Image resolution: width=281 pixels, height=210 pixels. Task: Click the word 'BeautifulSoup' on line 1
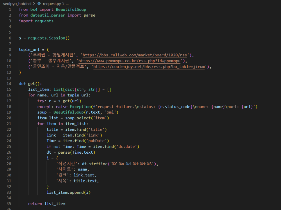click(x=71, y=10)
